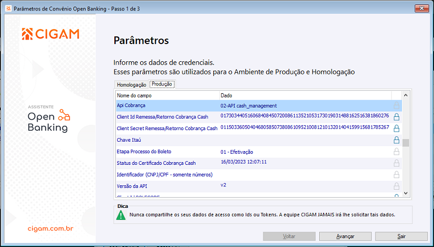Click the 'v2' API version value
434x247 pixels.
(224, 185)
